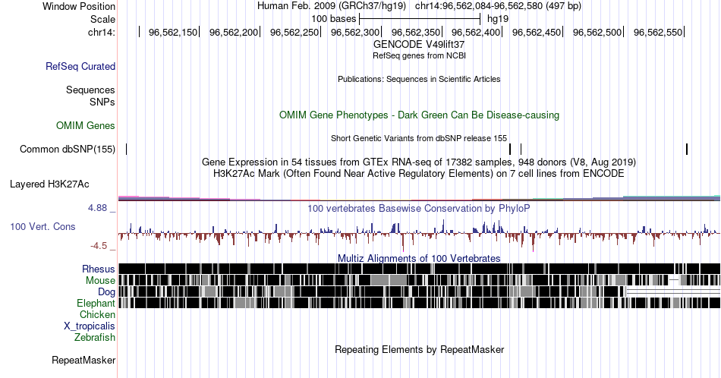This screenshot has height=378, width=721.
Task: Click the PhyloP Basewise Conservation title
Action: (419, 208)
